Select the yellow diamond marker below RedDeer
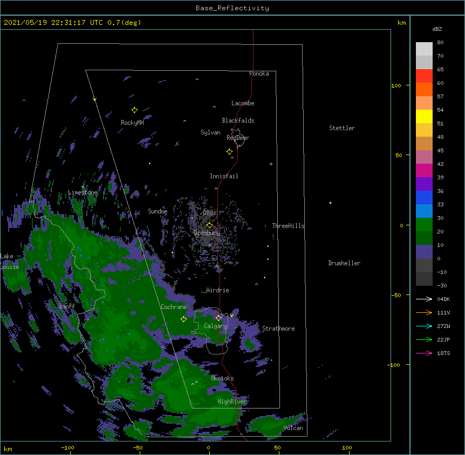Image resolution: width=465 pixels, height=455 pixels. 229,152
